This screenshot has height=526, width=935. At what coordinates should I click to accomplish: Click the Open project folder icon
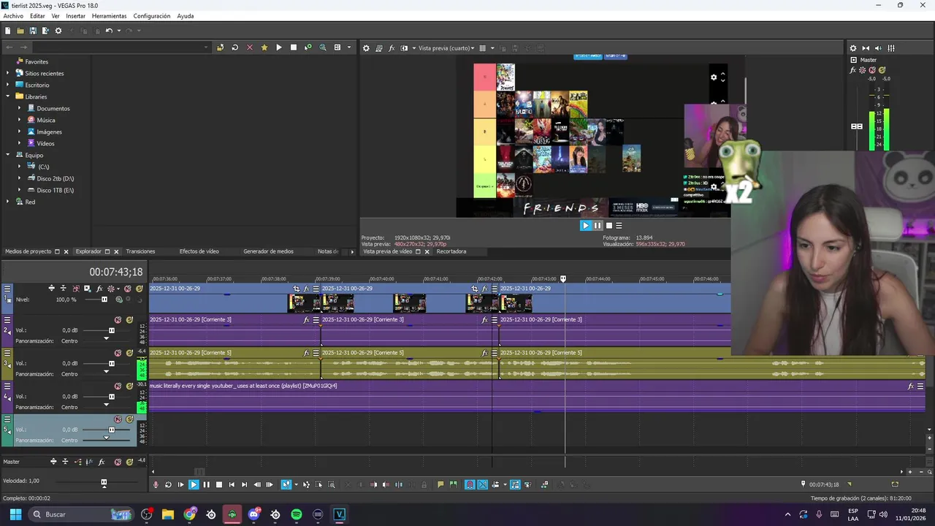coord(20,31)
